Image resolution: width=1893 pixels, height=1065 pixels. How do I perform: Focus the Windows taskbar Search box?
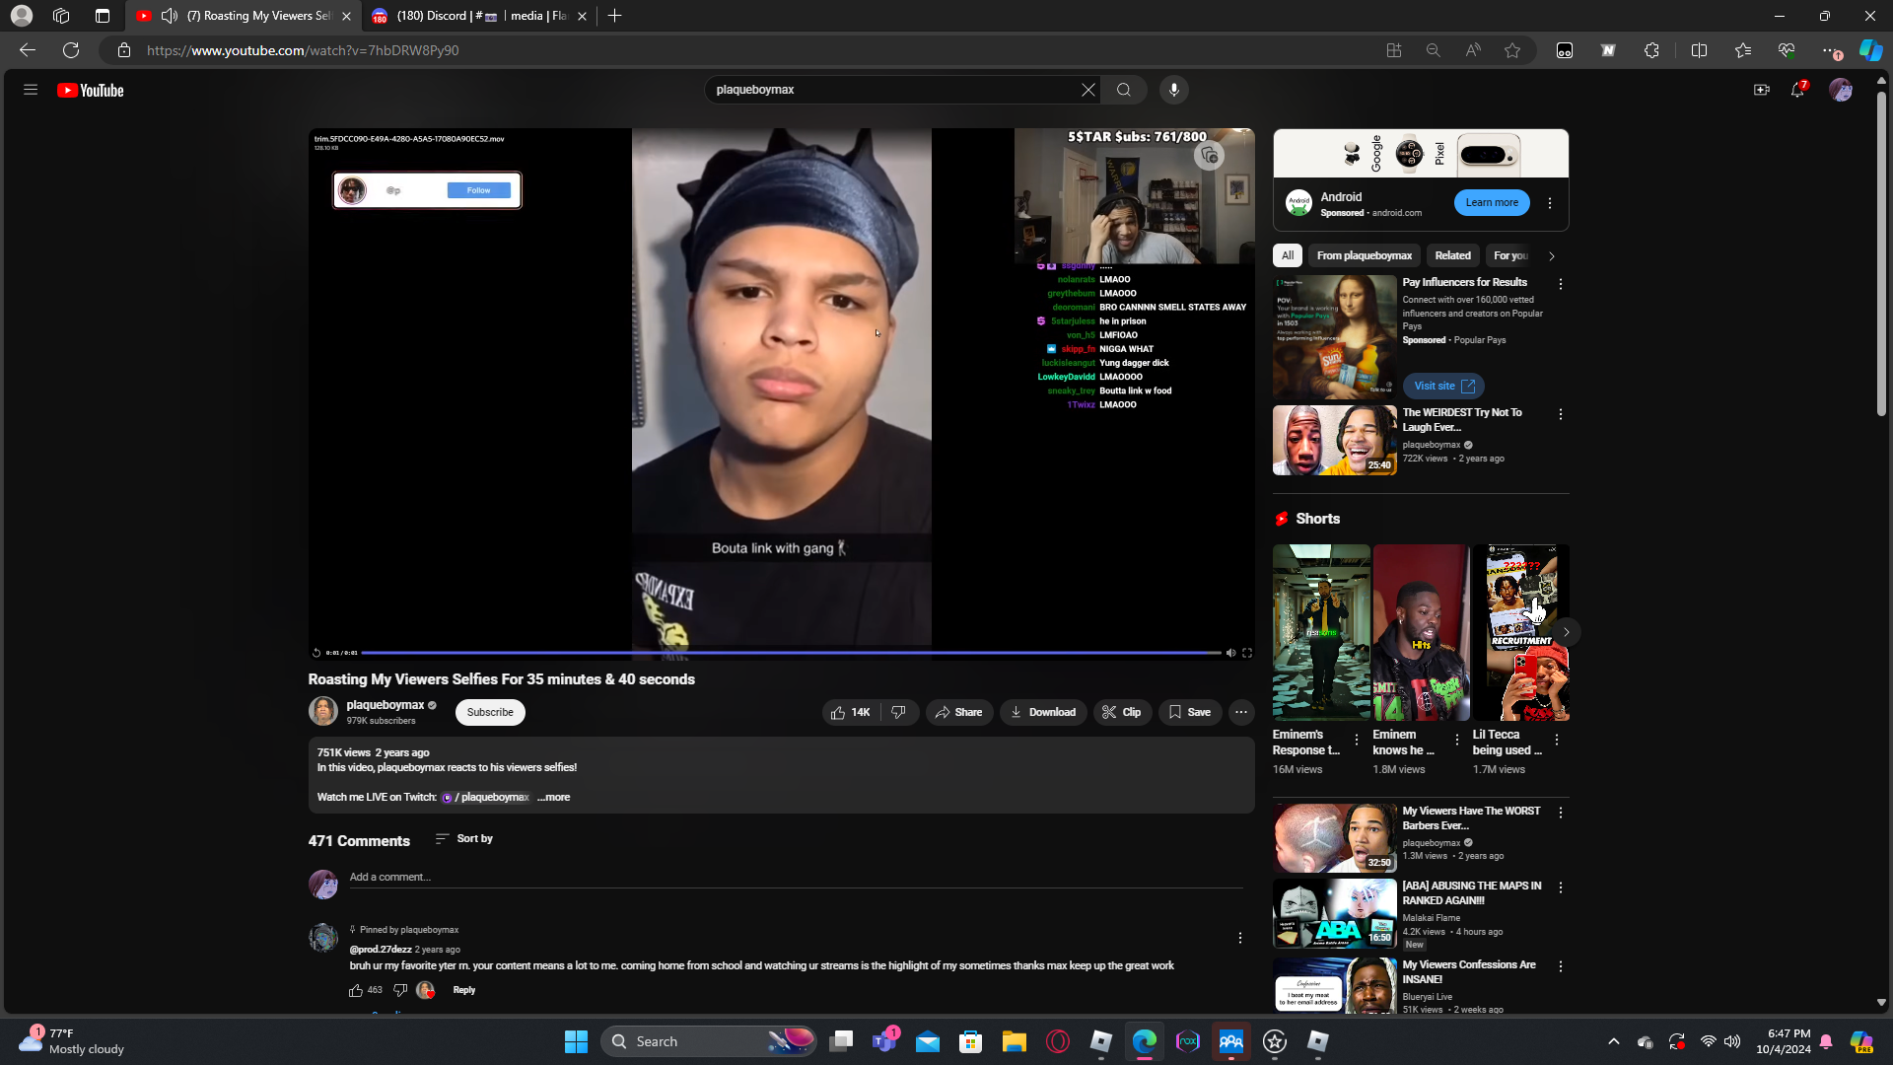709,1041
